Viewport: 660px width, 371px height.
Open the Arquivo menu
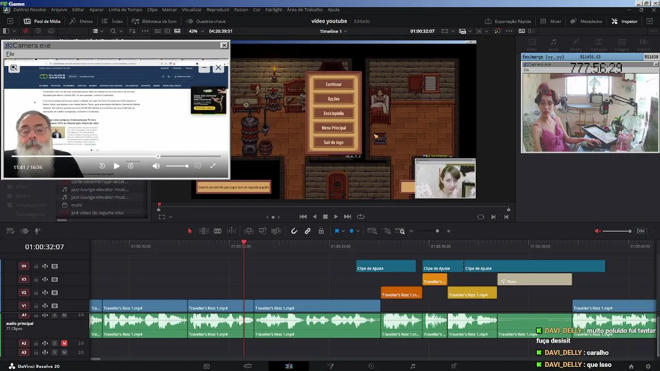pyautogui.click(x=59, y=10)
